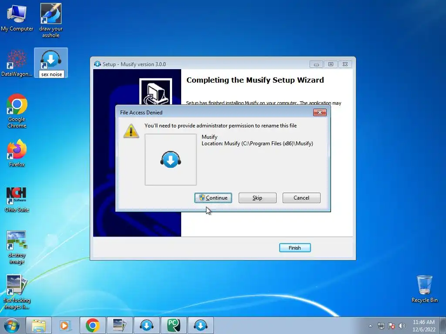Click the volume speaker tray icon

[x=402, y=326]
